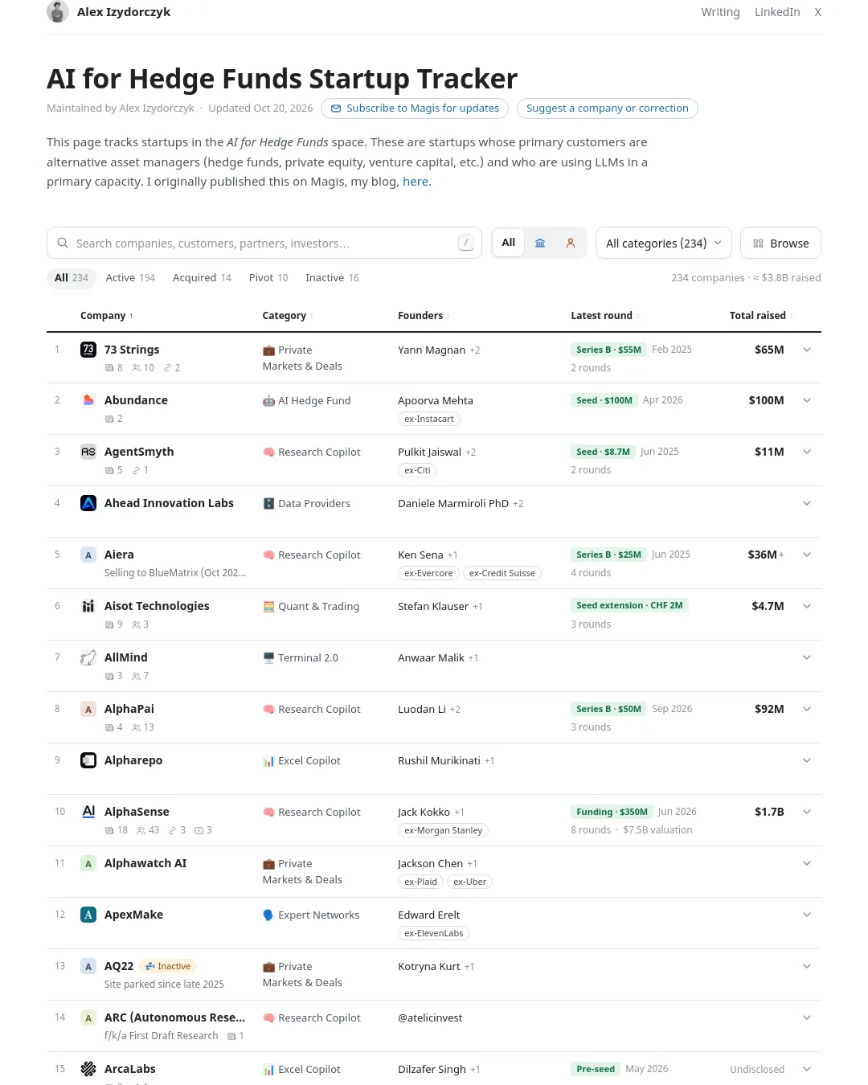868x1085 pixels.
Task: Click Suggest a company or correction
Action: click(608, 108)
